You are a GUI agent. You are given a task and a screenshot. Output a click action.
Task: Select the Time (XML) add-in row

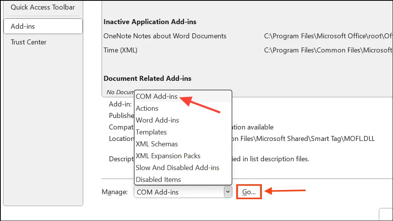pyautogui.click(x=120, y=50)
